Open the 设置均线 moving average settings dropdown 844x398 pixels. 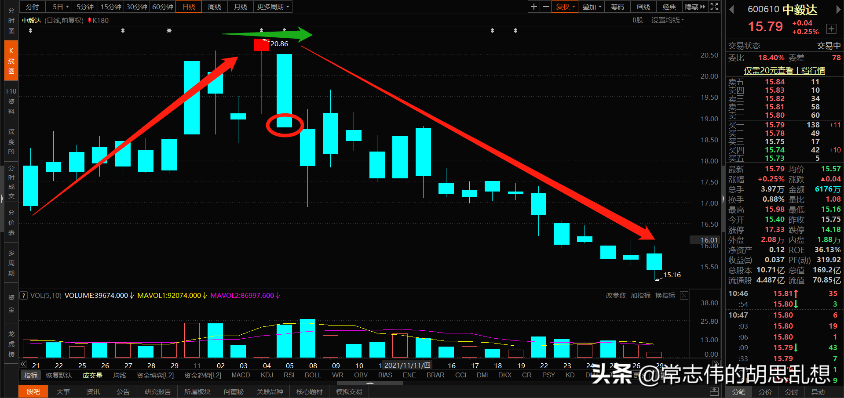tap(667, 20)
